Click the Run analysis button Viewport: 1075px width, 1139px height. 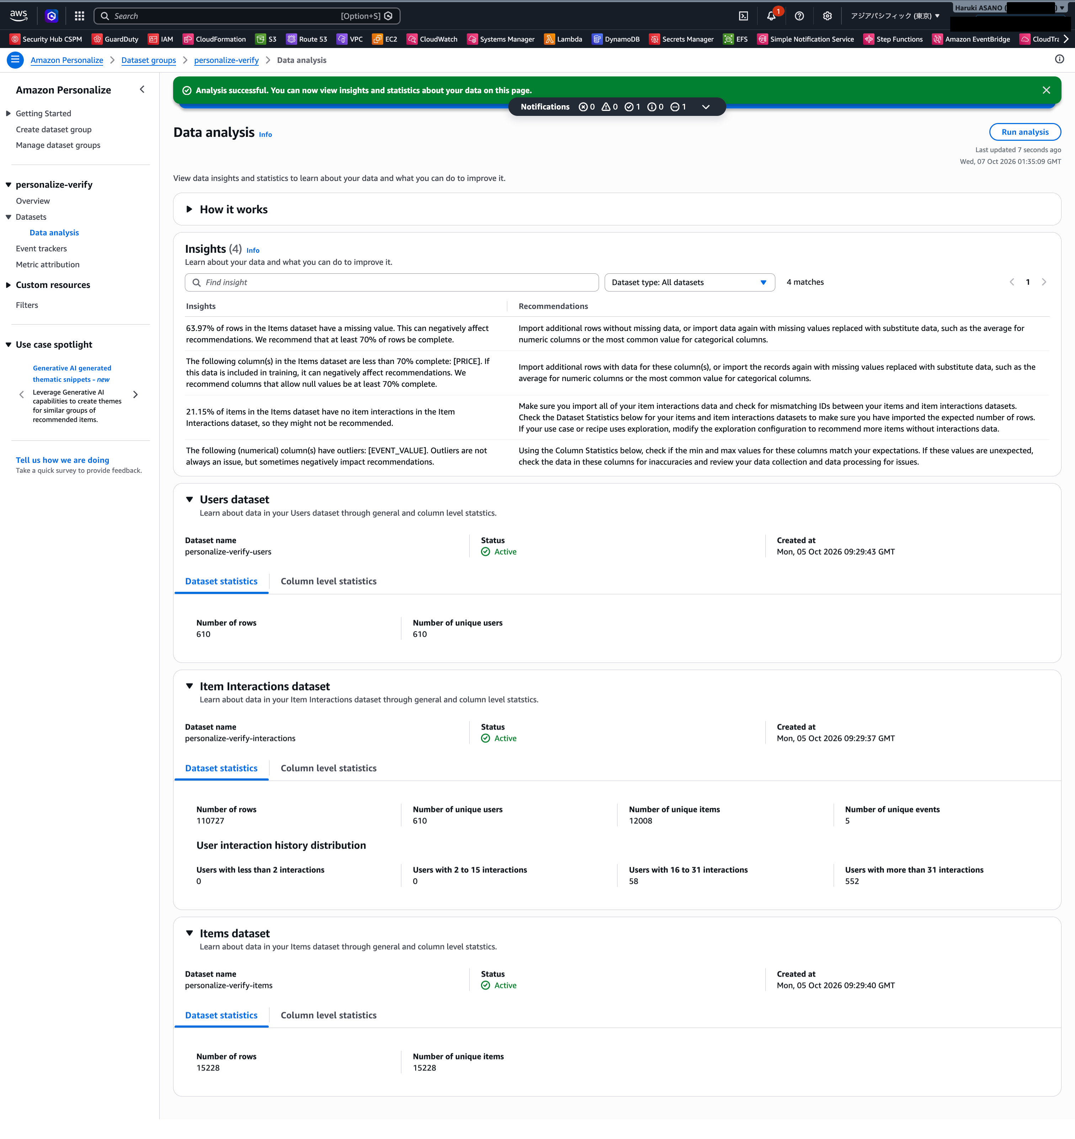[x=1025, y=132]
